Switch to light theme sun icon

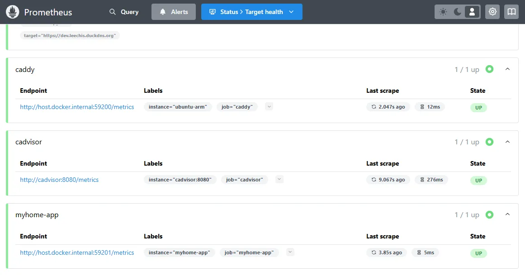click(x=443, y=12)
